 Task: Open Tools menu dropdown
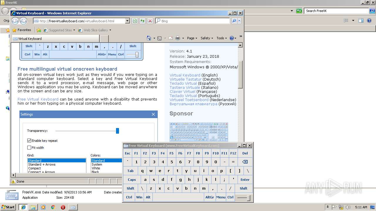pos(222,38)
